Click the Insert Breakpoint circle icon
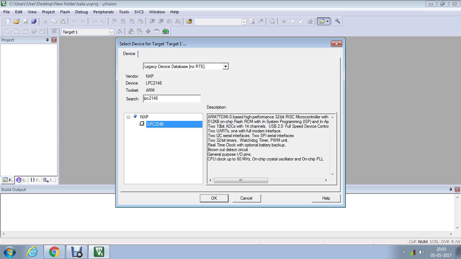461x259 pixels. pos(284,21)
